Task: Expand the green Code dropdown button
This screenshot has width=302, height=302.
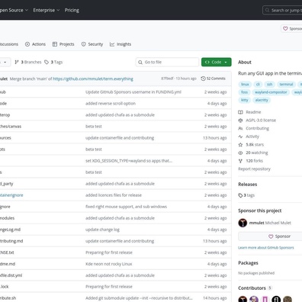Action: tap(217, 62)
